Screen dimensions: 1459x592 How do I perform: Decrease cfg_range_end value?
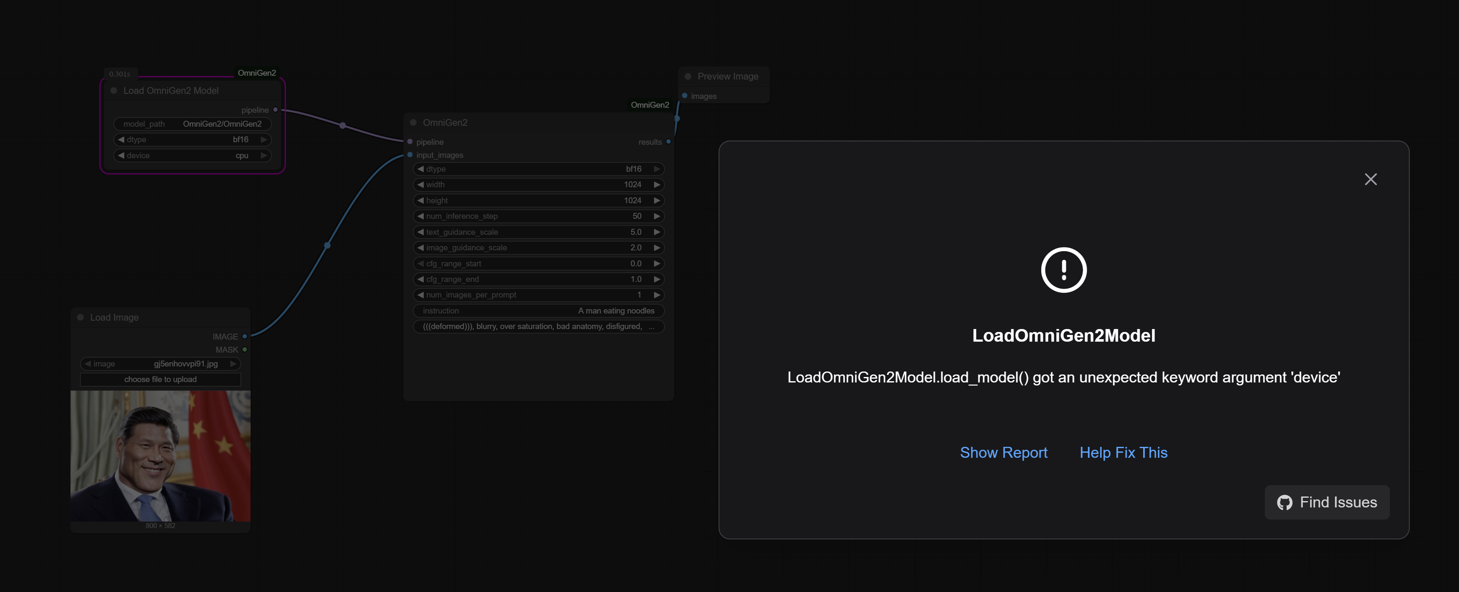(420, 279)
